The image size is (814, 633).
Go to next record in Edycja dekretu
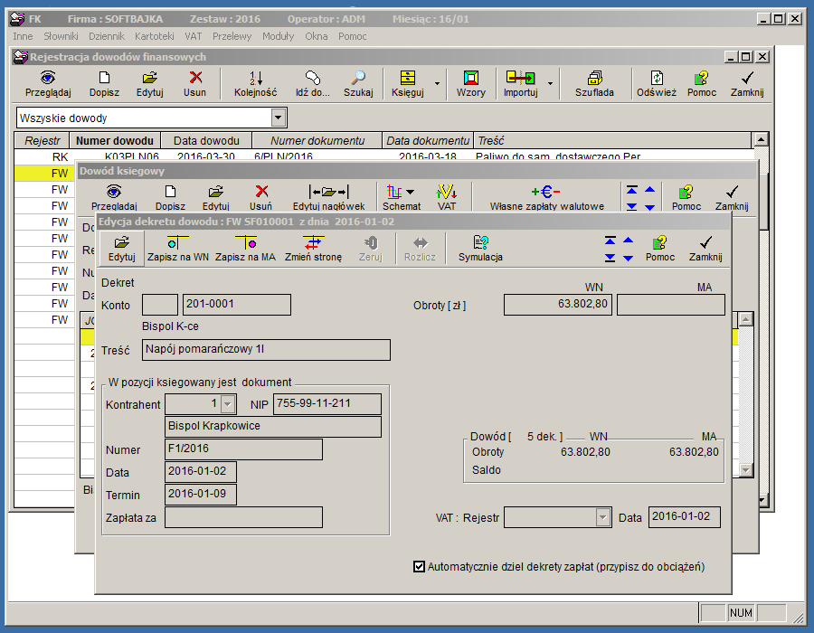point(629,258)
